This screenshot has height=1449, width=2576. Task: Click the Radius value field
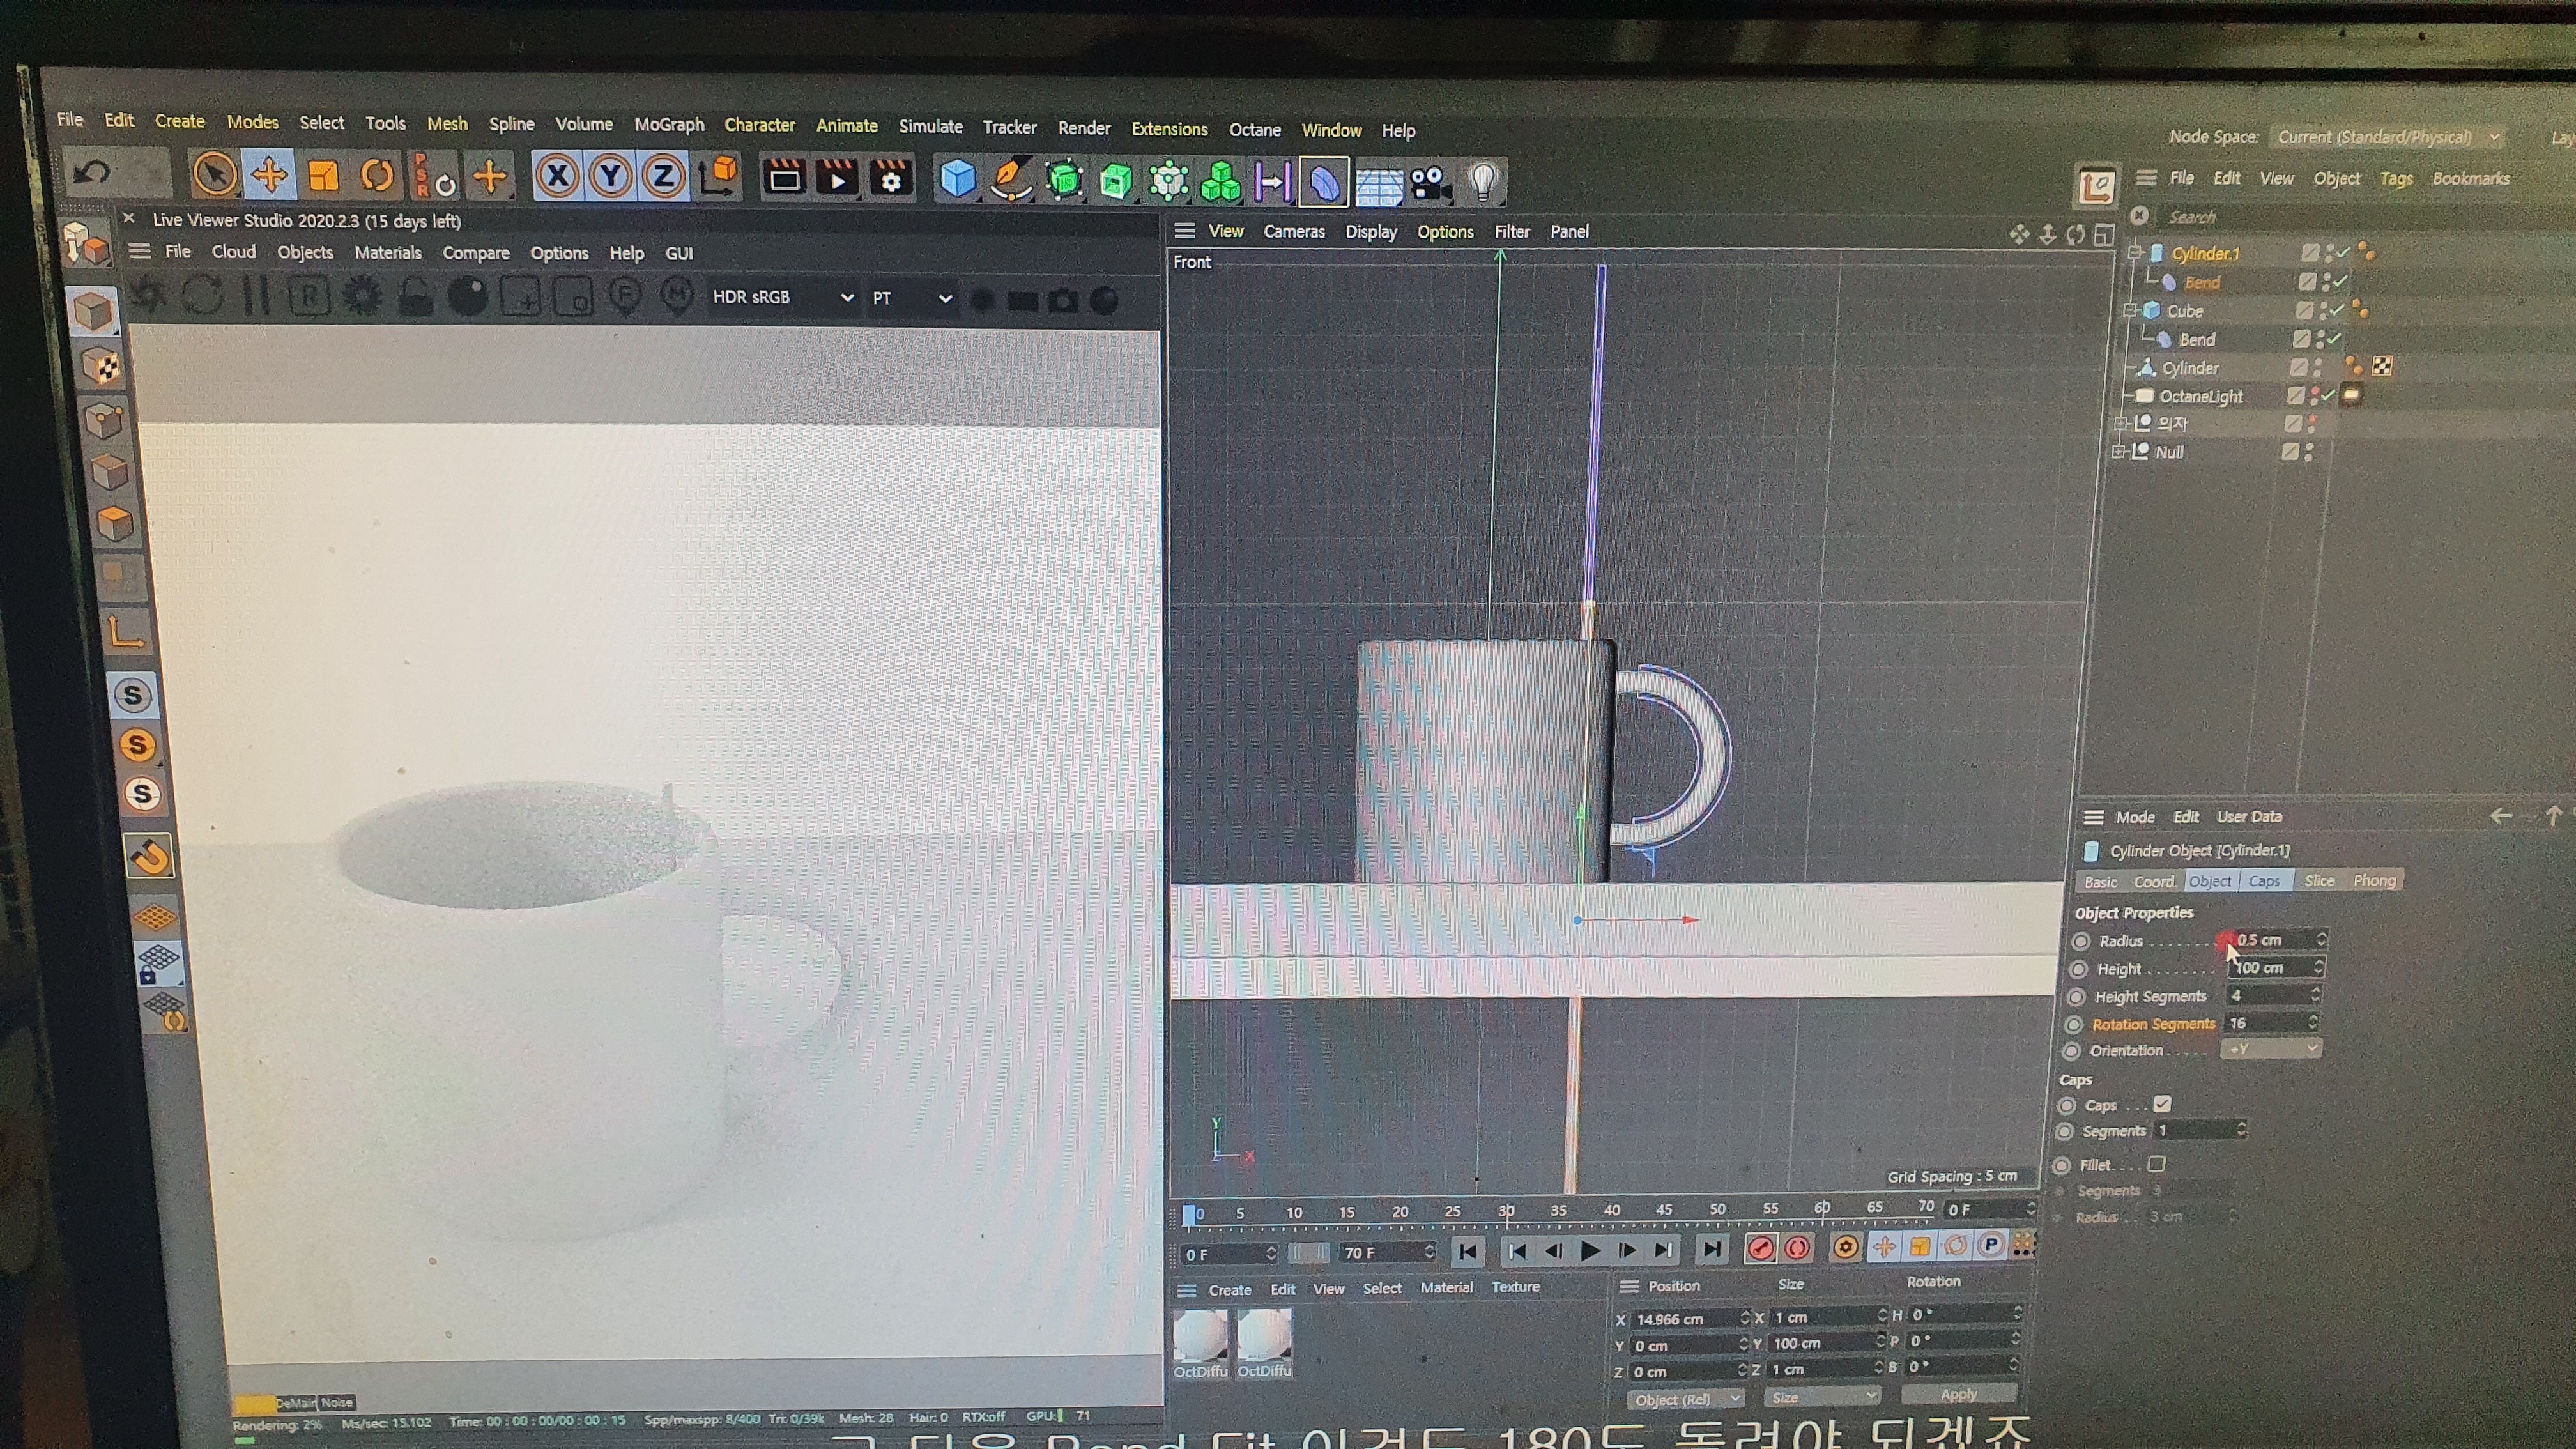(2275, 940)
